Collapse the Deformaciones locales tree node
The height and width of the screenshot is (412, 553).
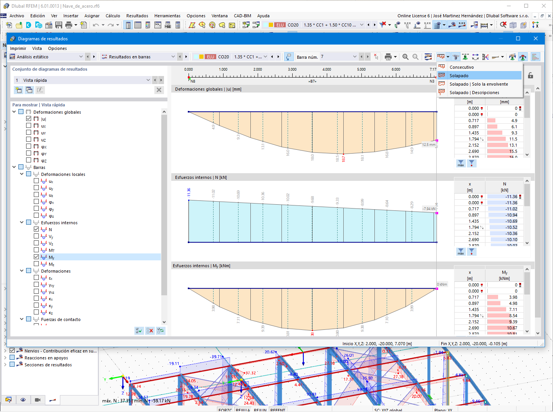22,174
